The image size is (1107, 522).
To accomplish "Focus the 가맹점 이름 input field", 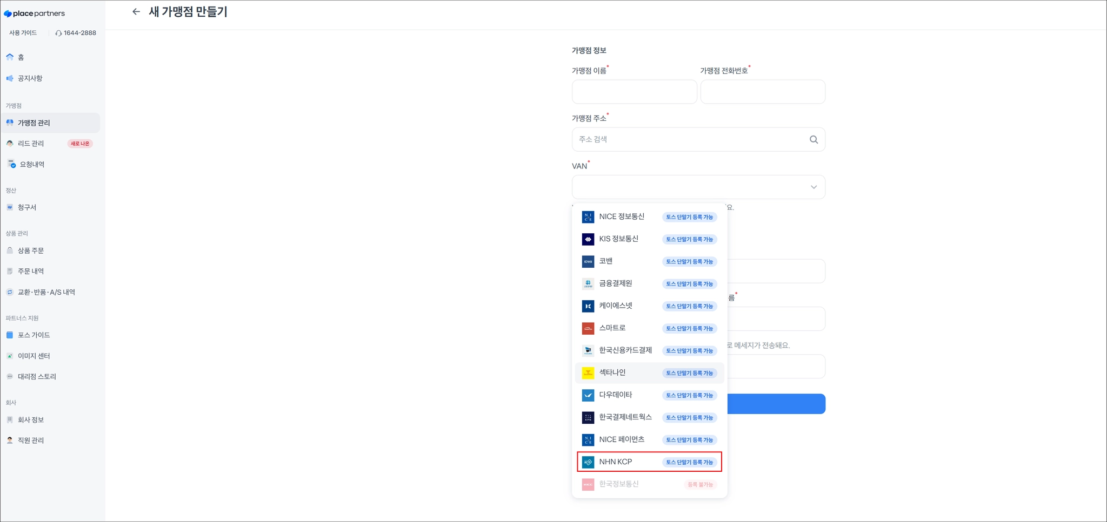I will 635,92.
